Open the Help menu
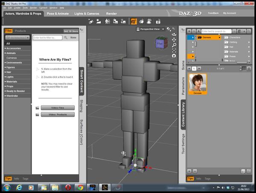256x193 pixels. pos(62,8)
